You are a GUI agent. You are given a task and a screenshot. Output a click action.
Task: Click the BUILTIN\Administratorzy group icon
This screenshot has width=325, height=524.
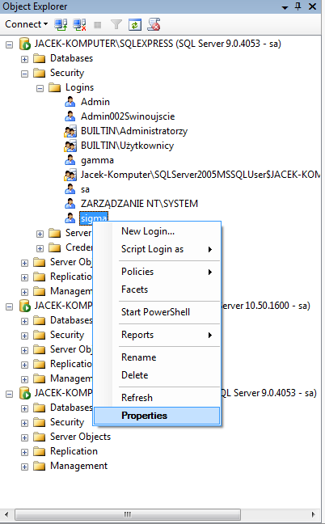coord(70,131)
